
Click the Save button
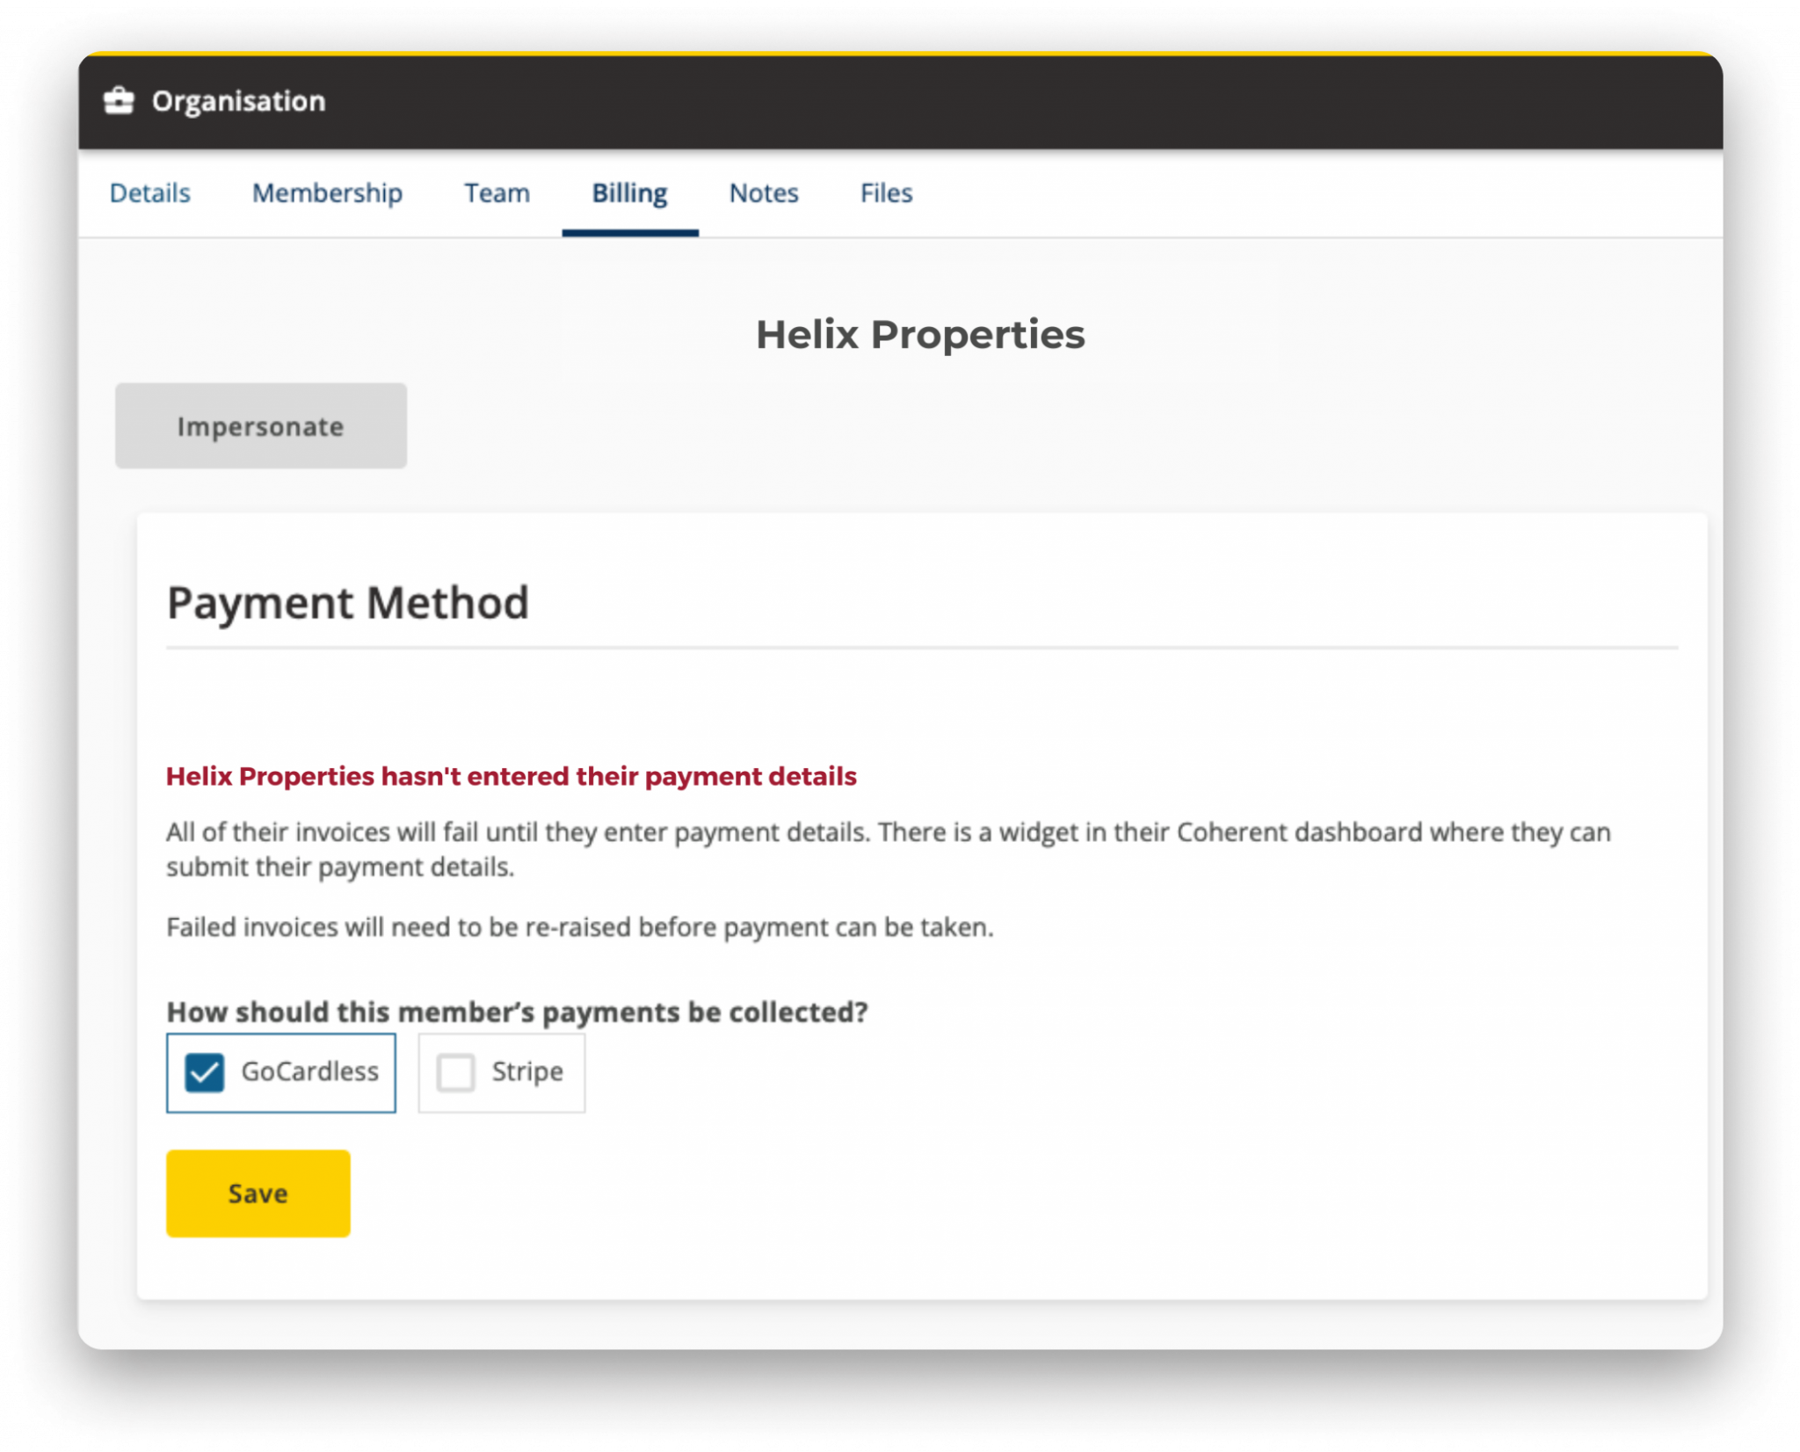coord(259,1194)
